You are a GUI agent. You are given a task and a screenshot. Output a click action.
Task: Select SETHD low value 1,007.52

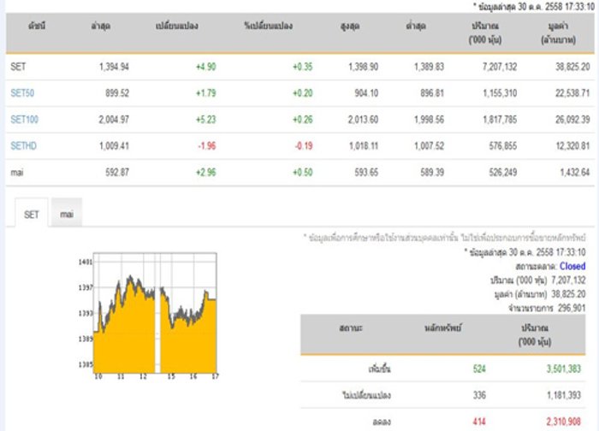click(429, 146)
